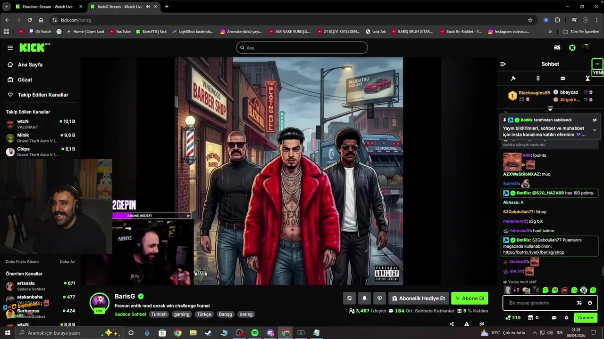This screenshot has height=339, width=604.
Task: Click chat identity bubble icon beside gear
Action: click(554, 318)
